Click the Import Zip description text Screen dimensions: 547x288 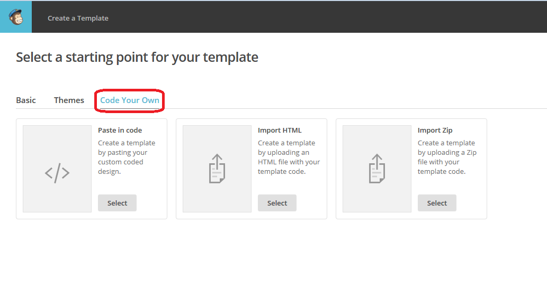(x=446, y=157)
